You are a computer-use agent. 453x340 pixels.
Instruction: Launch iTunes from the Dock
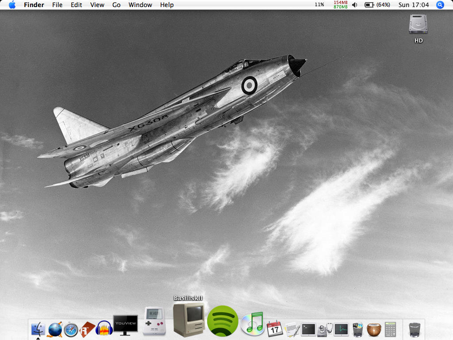pyautogui.click(x=252, y=324)
